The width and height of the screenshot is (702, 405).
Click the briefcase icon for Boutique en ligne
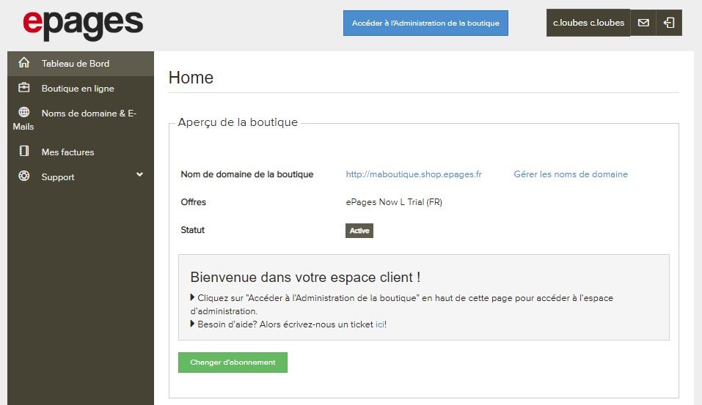click(x=24, y=88)
